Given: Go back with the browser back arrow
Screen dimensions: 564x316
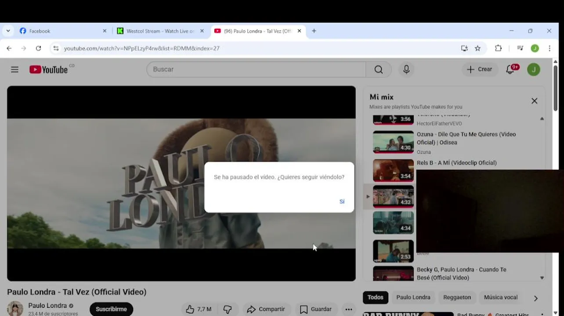Looking at the screenshot, I should click(x=9, y=48).
